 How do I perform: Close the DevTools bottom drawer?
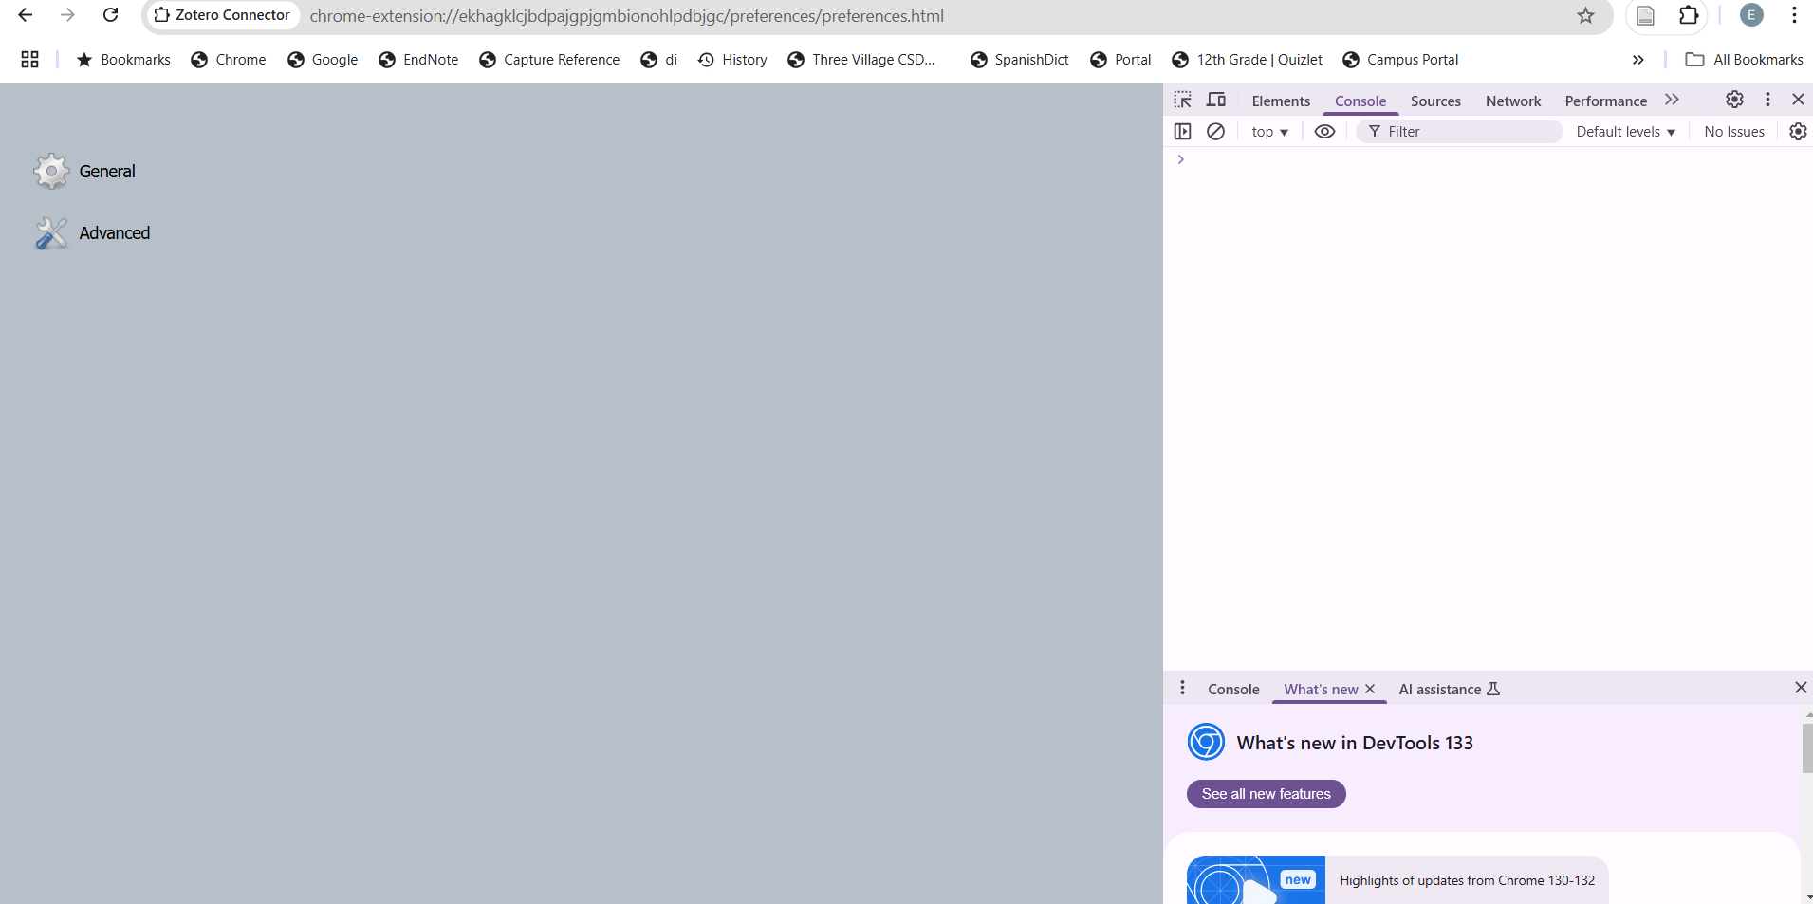coord(1801,688)
